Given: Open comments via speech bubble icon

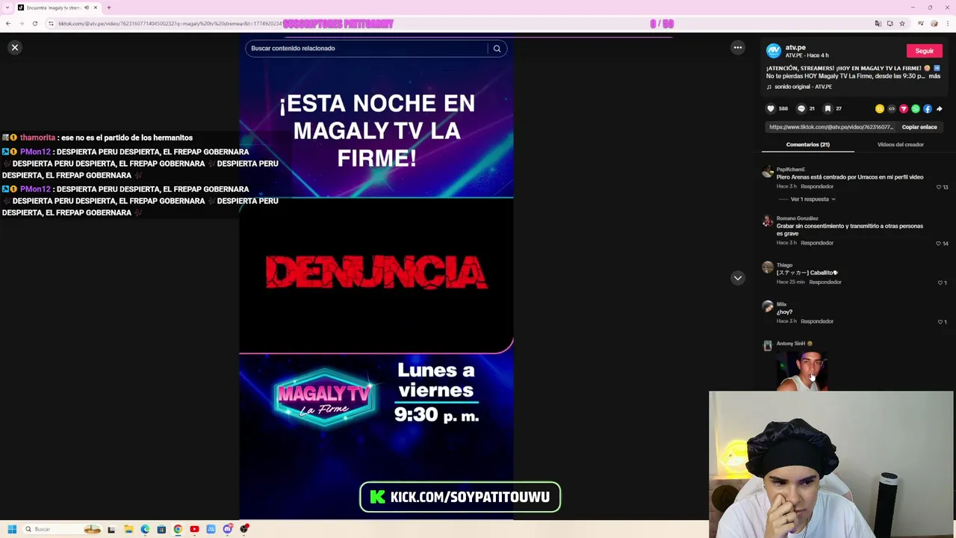Looking at the screenshot, I should tap(801, 109).
